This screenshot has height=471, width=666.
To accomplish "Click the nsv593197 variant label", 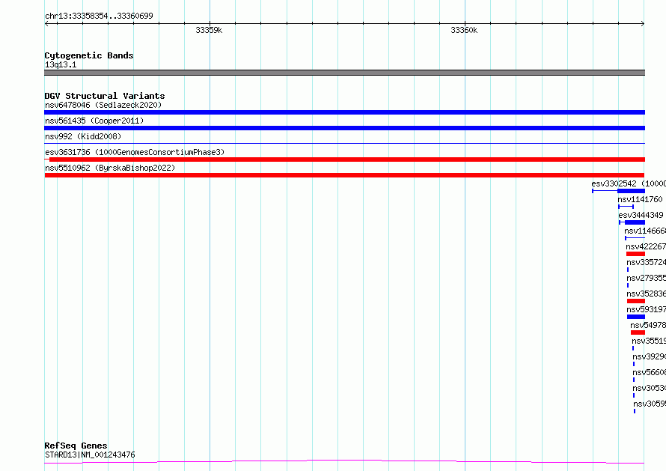I will pyautogui.click(x=646, y=309).
